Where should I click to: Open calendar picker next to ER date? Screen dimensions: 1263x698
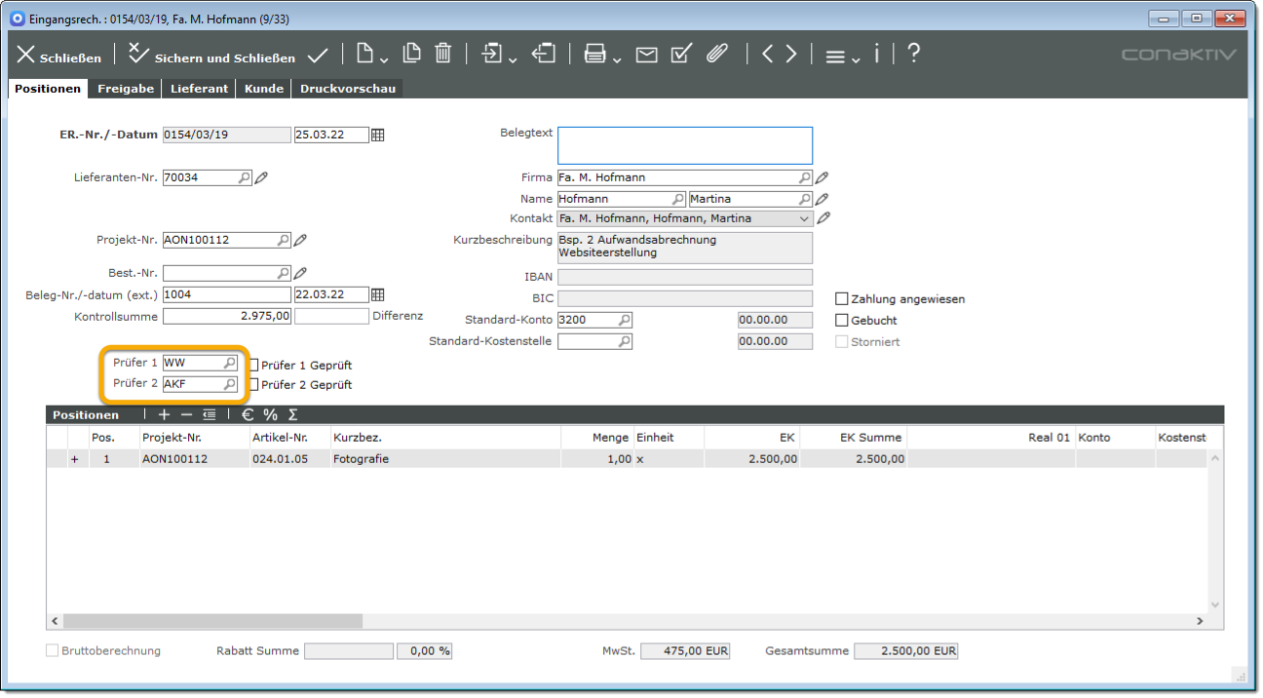tap(378, 136)
